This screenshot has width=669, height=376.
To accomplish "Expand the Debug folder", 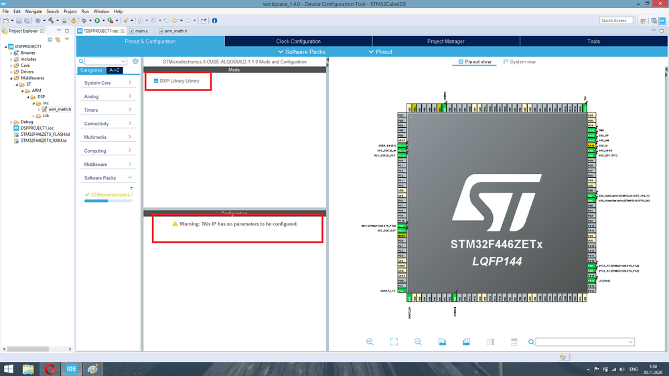I will click(x=11, y=122).
